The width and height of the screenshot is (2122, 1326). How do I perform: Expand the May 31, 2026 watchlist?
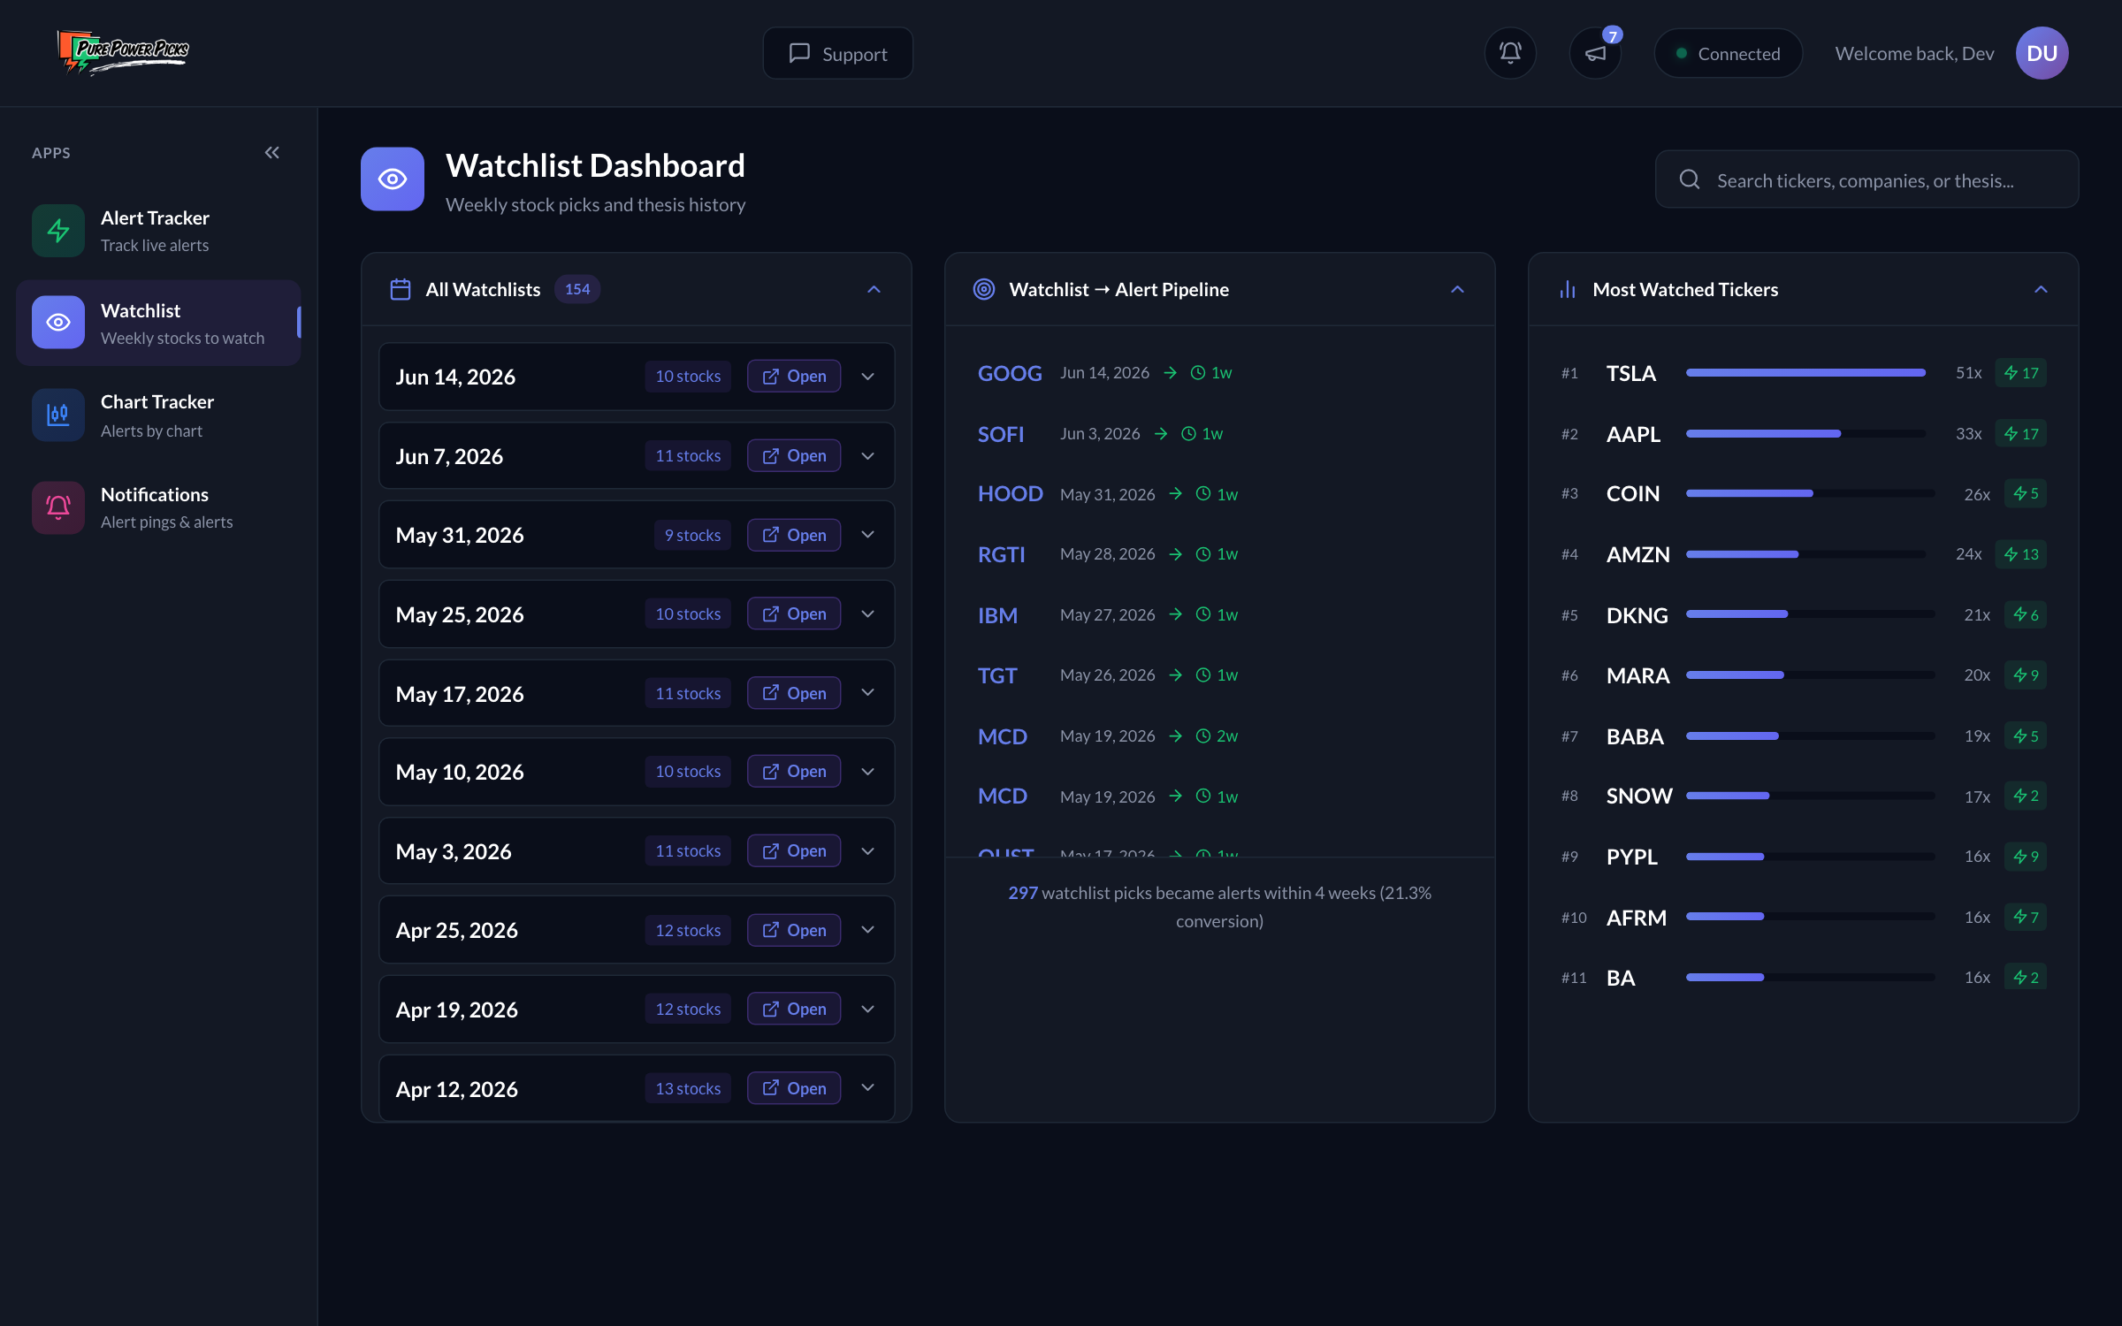pos(868,535)
